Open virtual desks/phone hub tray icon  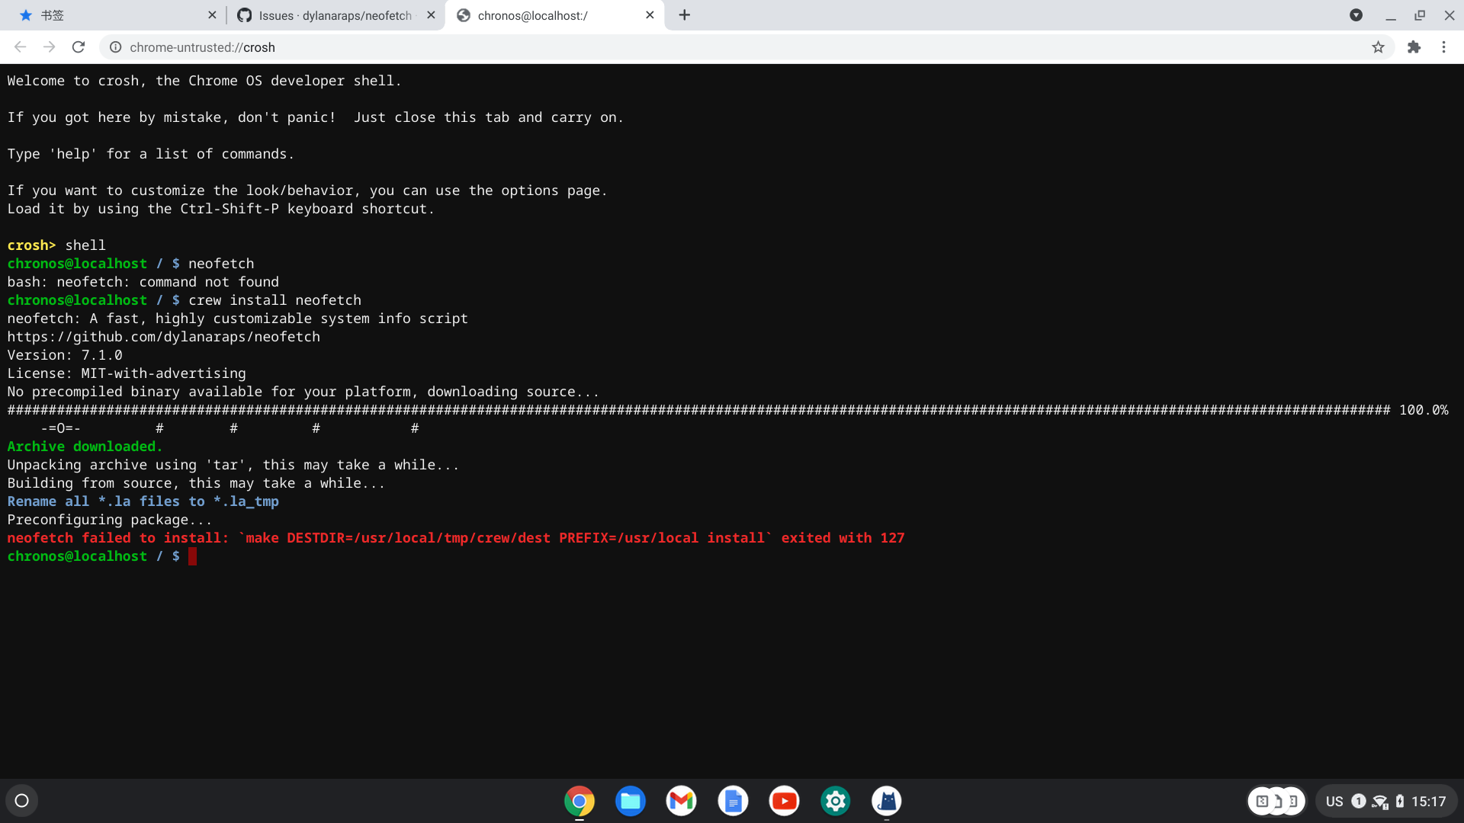[1276, 801]
